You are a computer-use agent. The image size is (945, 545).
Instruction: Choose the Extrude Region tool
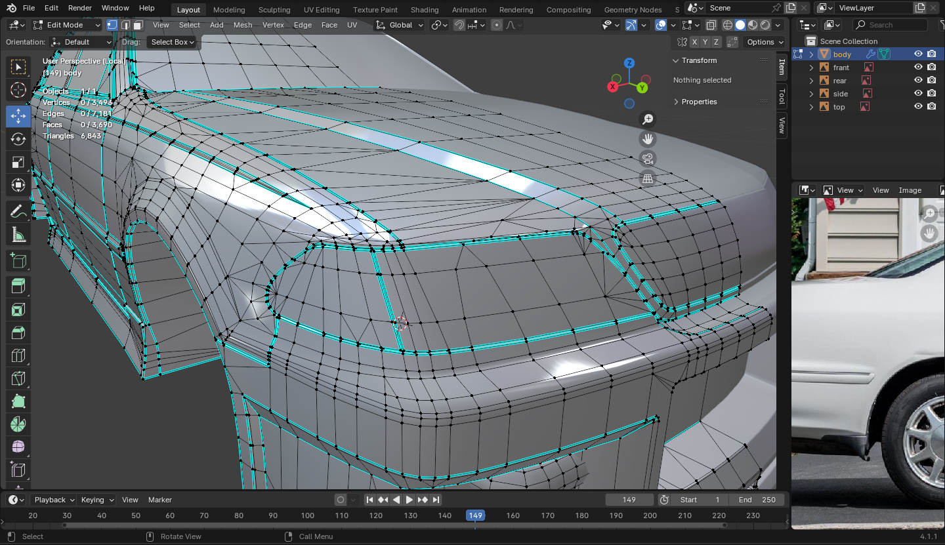point(18,286)
